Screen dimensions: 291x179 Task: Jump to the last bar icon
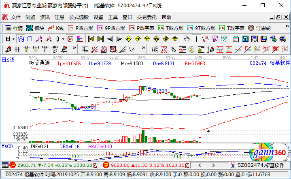coord(101,39)
